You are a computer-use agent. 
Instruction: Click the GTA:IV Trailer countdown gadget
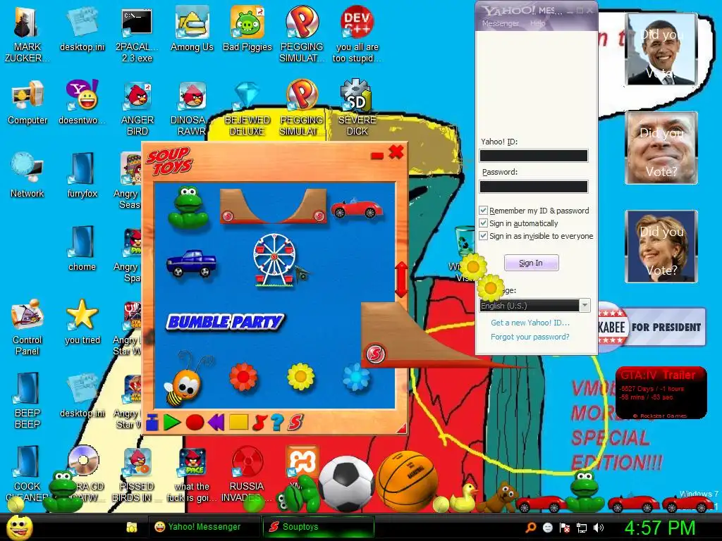(x=661, y=392)
